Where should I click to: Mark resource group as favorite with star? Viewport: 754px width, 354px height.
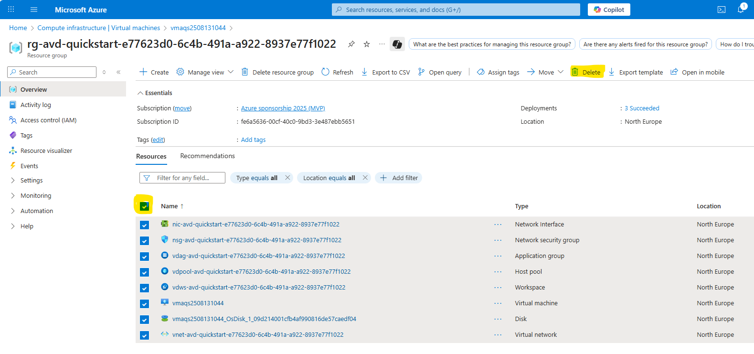[x=367, y=44]
